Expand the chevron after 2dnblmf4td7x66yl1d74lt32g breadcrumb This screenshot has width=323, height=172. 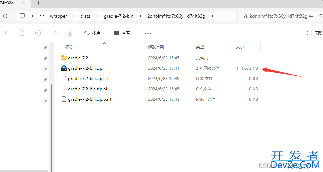(212, 16)
